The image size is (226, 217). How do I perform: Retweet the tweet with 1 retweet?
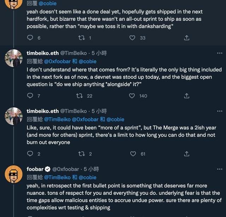pos(81,38)
